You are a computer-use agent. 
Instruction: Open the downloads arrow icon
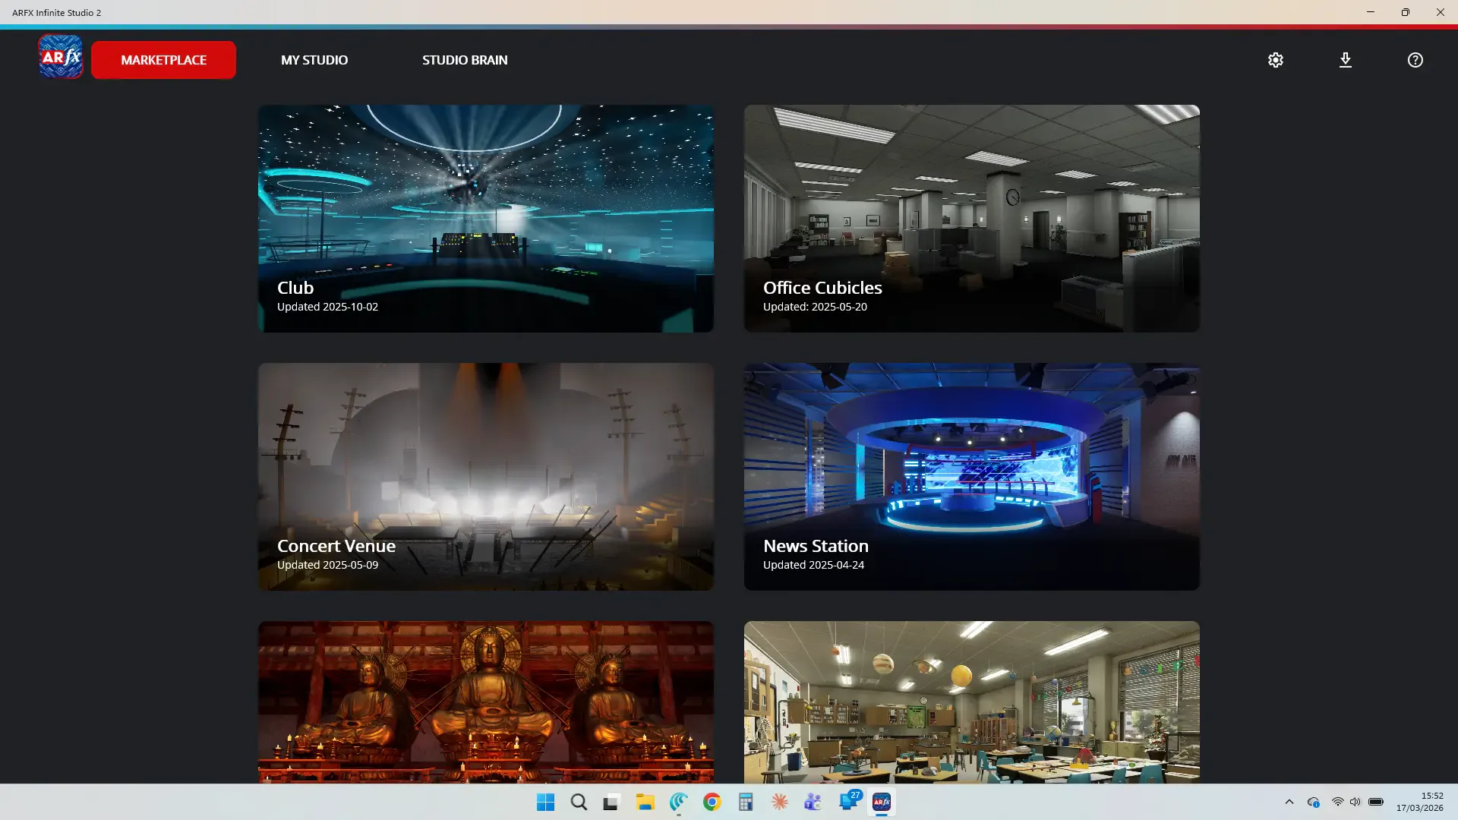tap(1346, 60)
